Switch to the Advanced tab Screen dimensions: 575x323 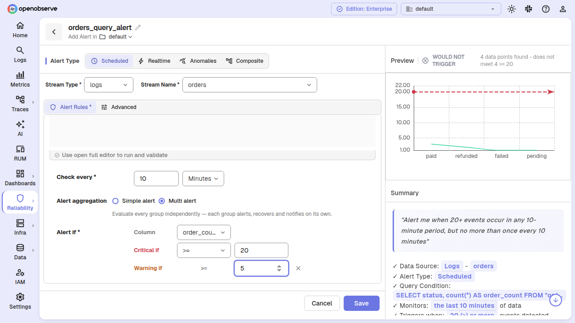(x=119, y=107)
